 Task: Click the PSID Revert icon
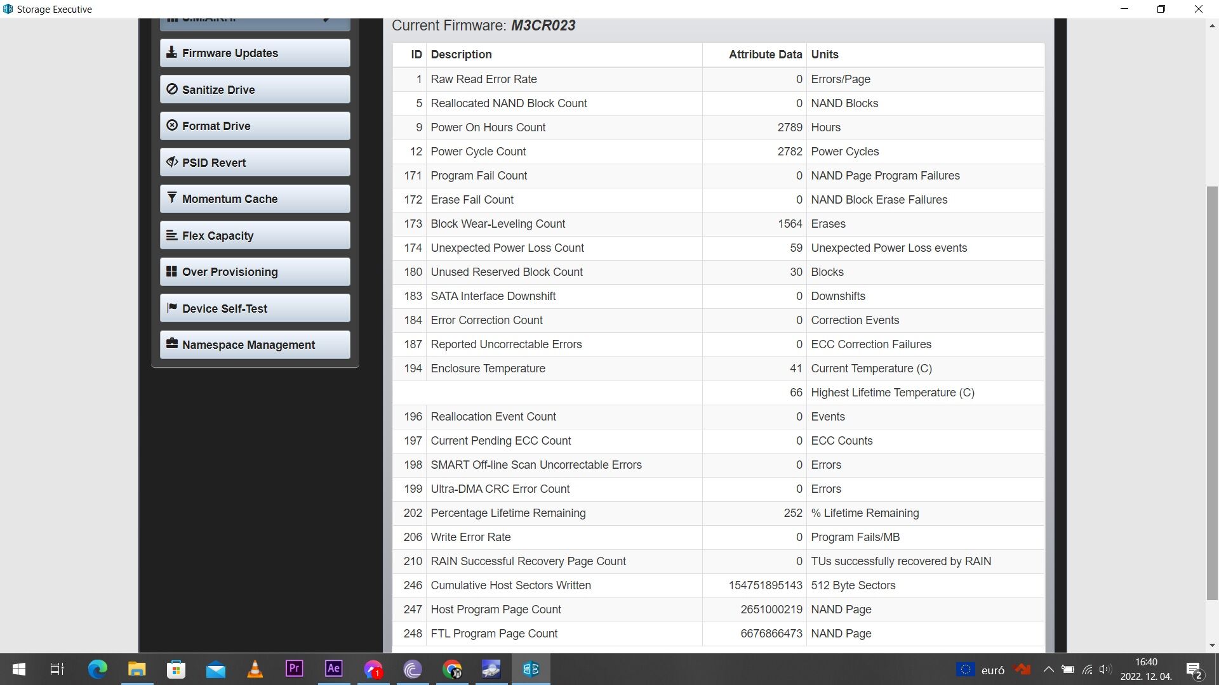171,162
